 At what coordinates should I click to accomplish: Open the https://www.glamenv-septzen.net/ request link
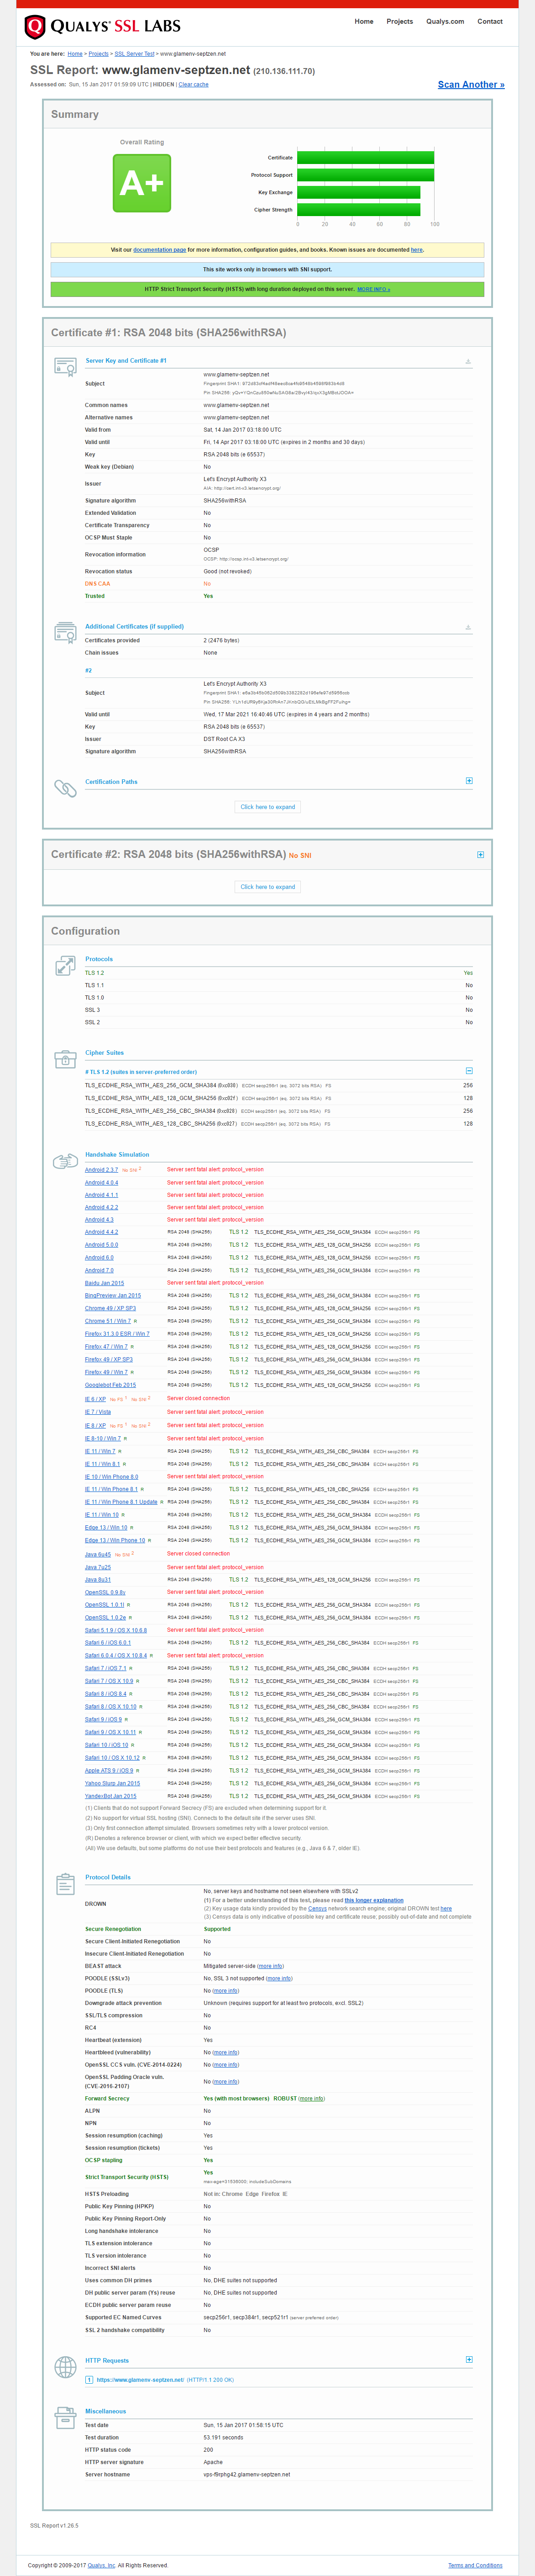140,2380
